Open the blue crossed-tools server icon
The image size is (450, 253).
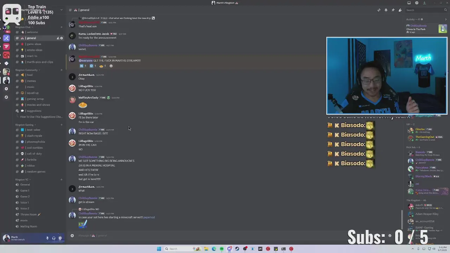point(6,38)
